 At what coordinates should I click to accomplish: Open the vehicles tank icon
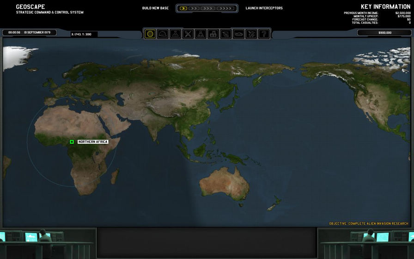click(x=238, y=34)
